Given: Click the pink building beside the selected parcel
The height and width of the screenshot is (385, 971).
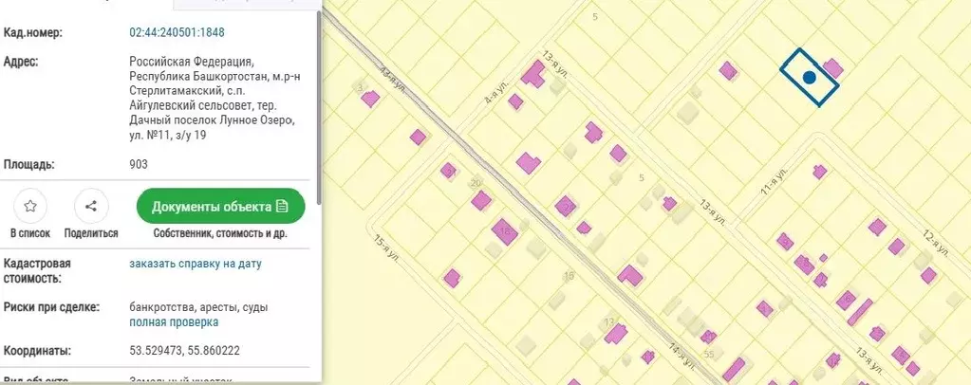Looking at the screenshot, I should click(832, 67).
